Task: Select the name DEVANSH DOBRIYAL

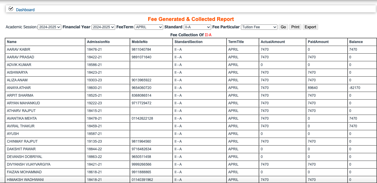Action: [24, 157]
